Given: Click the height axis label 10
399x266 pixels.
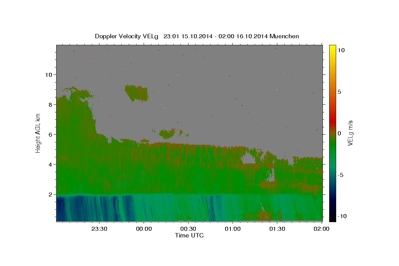Looking at the screenshot, I should click(x=49, y=74).
